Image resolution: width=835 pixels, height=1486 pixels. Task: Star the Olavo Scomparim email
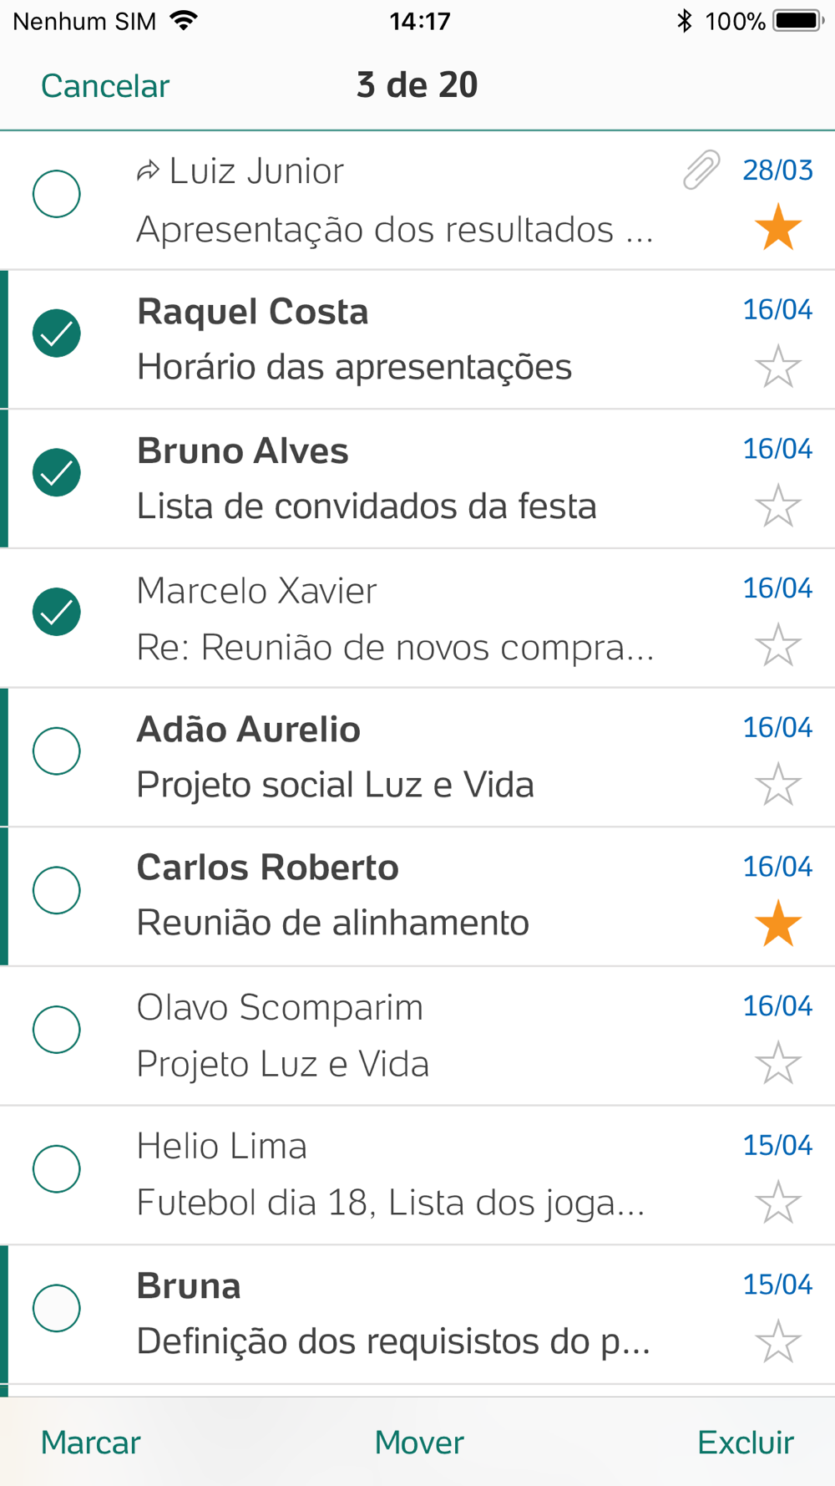coord(777,1063)
